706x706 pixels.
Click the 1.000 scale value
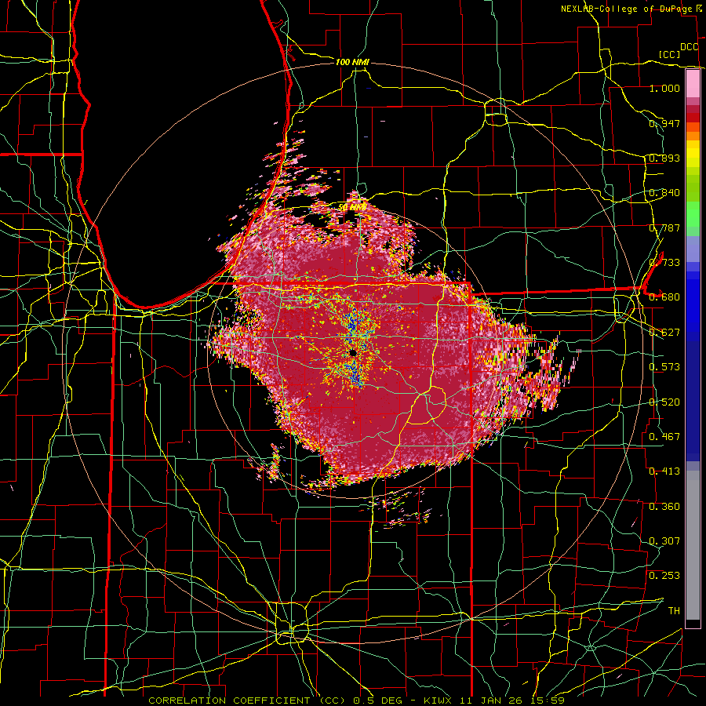point(664,88)
